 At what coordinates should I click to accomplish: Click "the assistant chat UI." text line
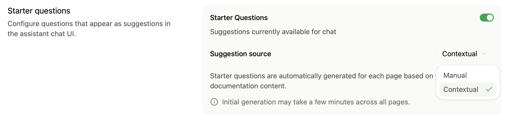tap(41, 34)
